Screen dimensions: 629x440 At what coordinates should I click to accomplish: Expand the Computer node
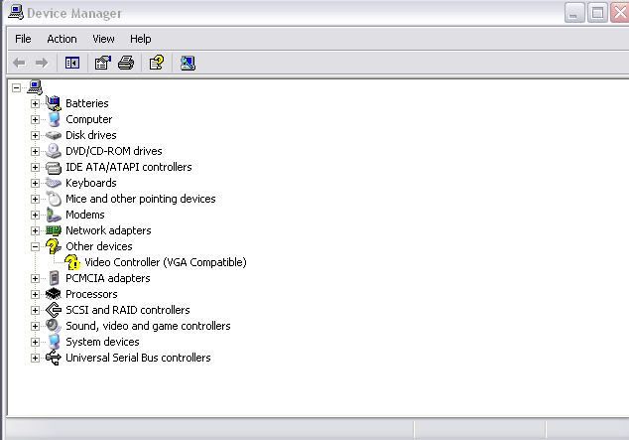[35, 119]
